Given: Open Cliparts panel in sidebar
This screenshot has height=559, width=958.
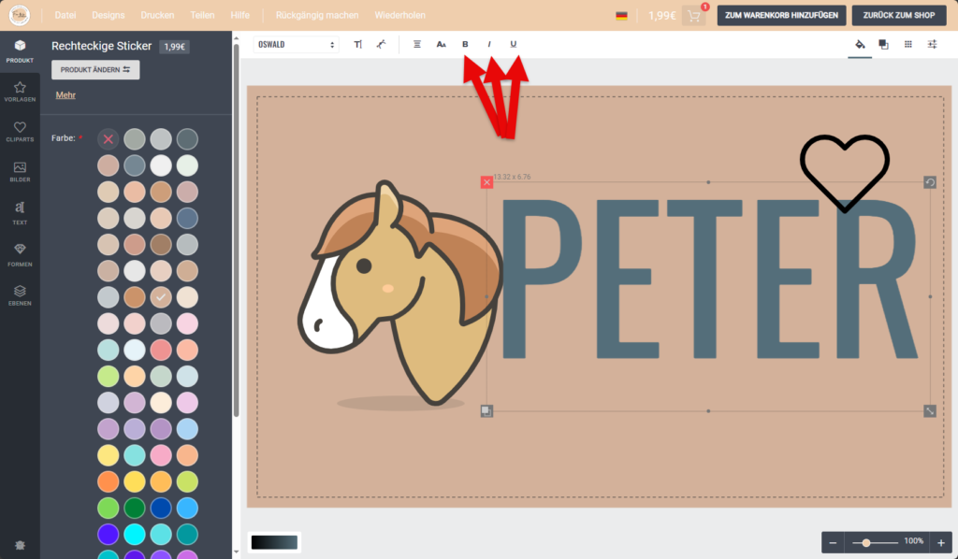Looking at the screenshot, I should coord(20,132).
